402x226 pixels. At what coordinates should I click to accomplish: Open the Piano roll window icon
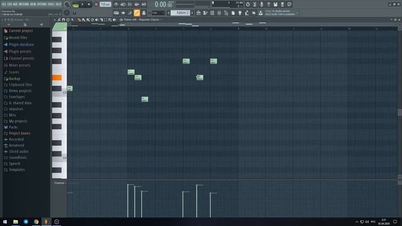tap(205, 13)
